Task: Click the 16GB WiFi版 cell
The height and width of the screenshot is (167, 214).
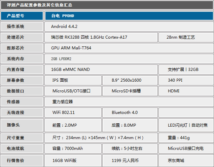Action: [73, 161]
